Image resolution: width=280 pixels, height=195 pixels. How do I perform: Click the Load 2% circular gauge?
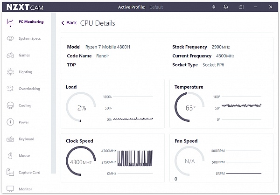pos(81,107)
